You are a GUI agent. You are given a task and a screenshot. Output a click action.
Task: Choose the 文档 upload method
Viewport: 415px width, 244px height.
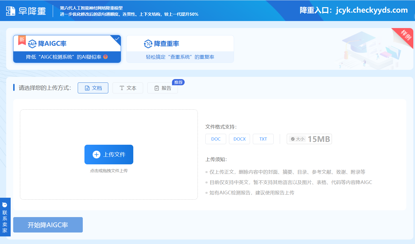(93, 88)
